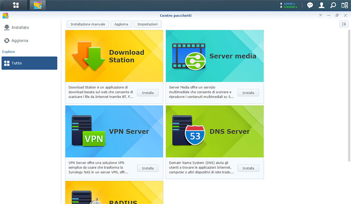Screen dimensions: 351x204
Task: Install the Download Station package
Action: (148, 93)
